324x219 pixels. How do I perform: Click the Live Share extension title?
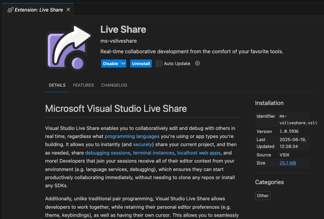pos(123,29)
